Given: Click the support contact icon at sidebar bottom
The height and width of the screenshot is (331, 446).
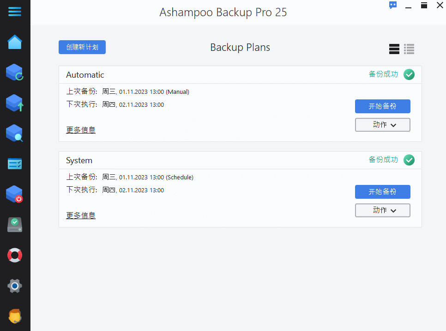Looking at the screenshot, I should pos(15,316).
